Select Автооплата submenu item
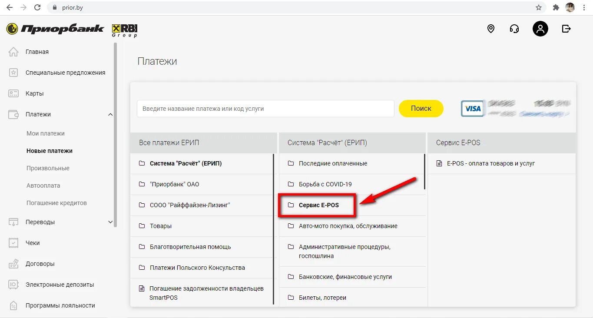Viewport: 593px width, 318px height. pos(43,185)
